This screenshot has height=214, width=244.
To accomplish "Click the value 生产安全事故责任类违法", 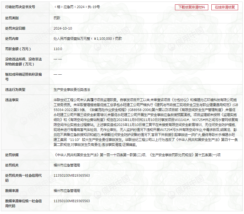I will click(72, 90).
